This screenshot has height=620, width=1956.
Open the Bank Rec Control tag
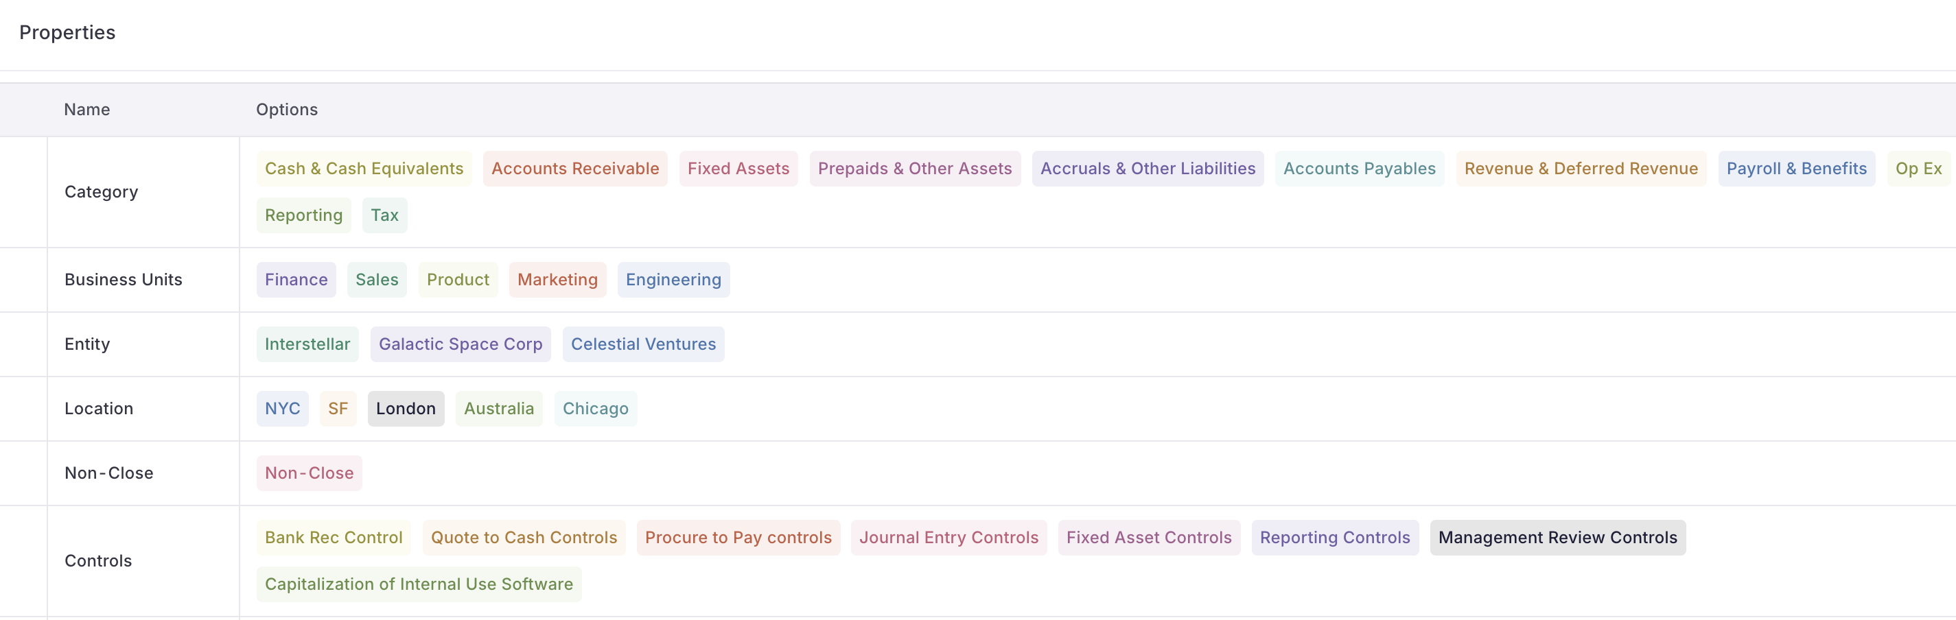(334, 537)
